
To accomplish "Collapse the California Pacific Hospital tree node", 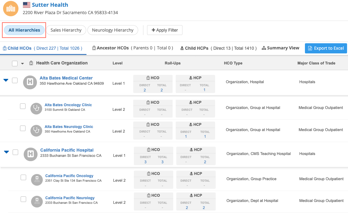I will point(6,152).
